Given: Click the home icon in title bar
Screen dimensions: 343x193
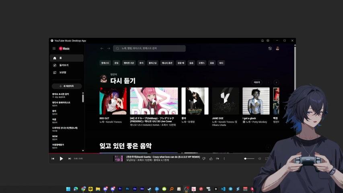Looking at the screenshot, I should (263, 41).
